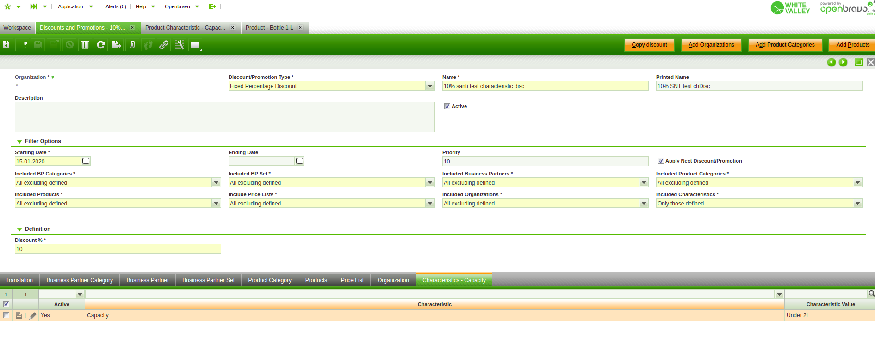Click the Discount % input field

click(x=118, y=249)
